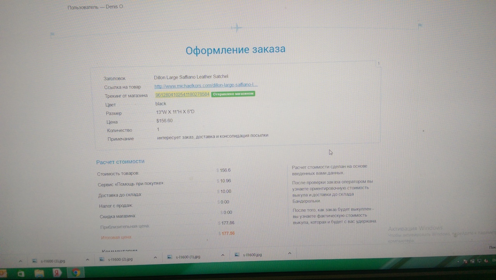Click the 'Расчет стоимости' section heading
Screen dimensions: 496x280
click(x=120, y=162)
